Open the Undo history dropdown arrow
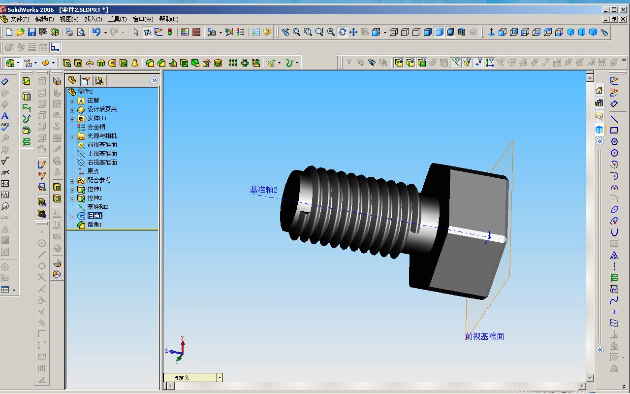Viewport: 630px width, 394px height. pos(105,33)
